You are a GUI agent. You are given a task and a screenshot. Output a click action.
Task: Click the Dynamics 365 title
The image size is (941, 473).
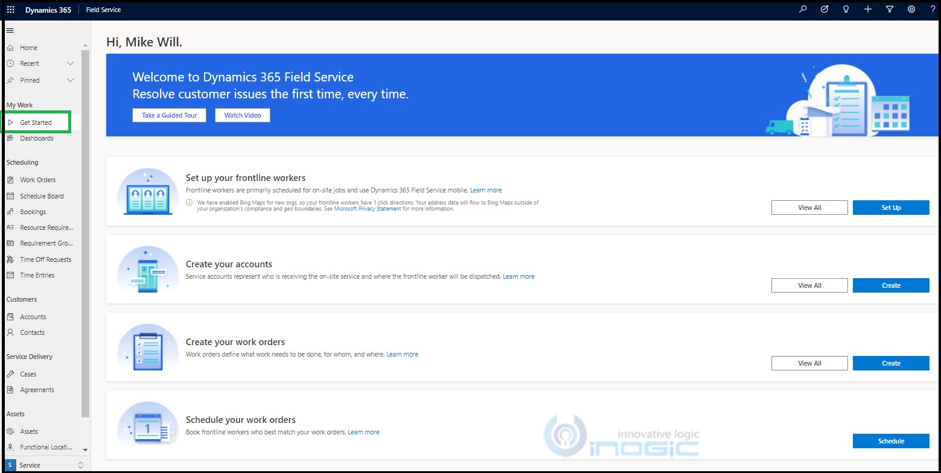[48, 10]
